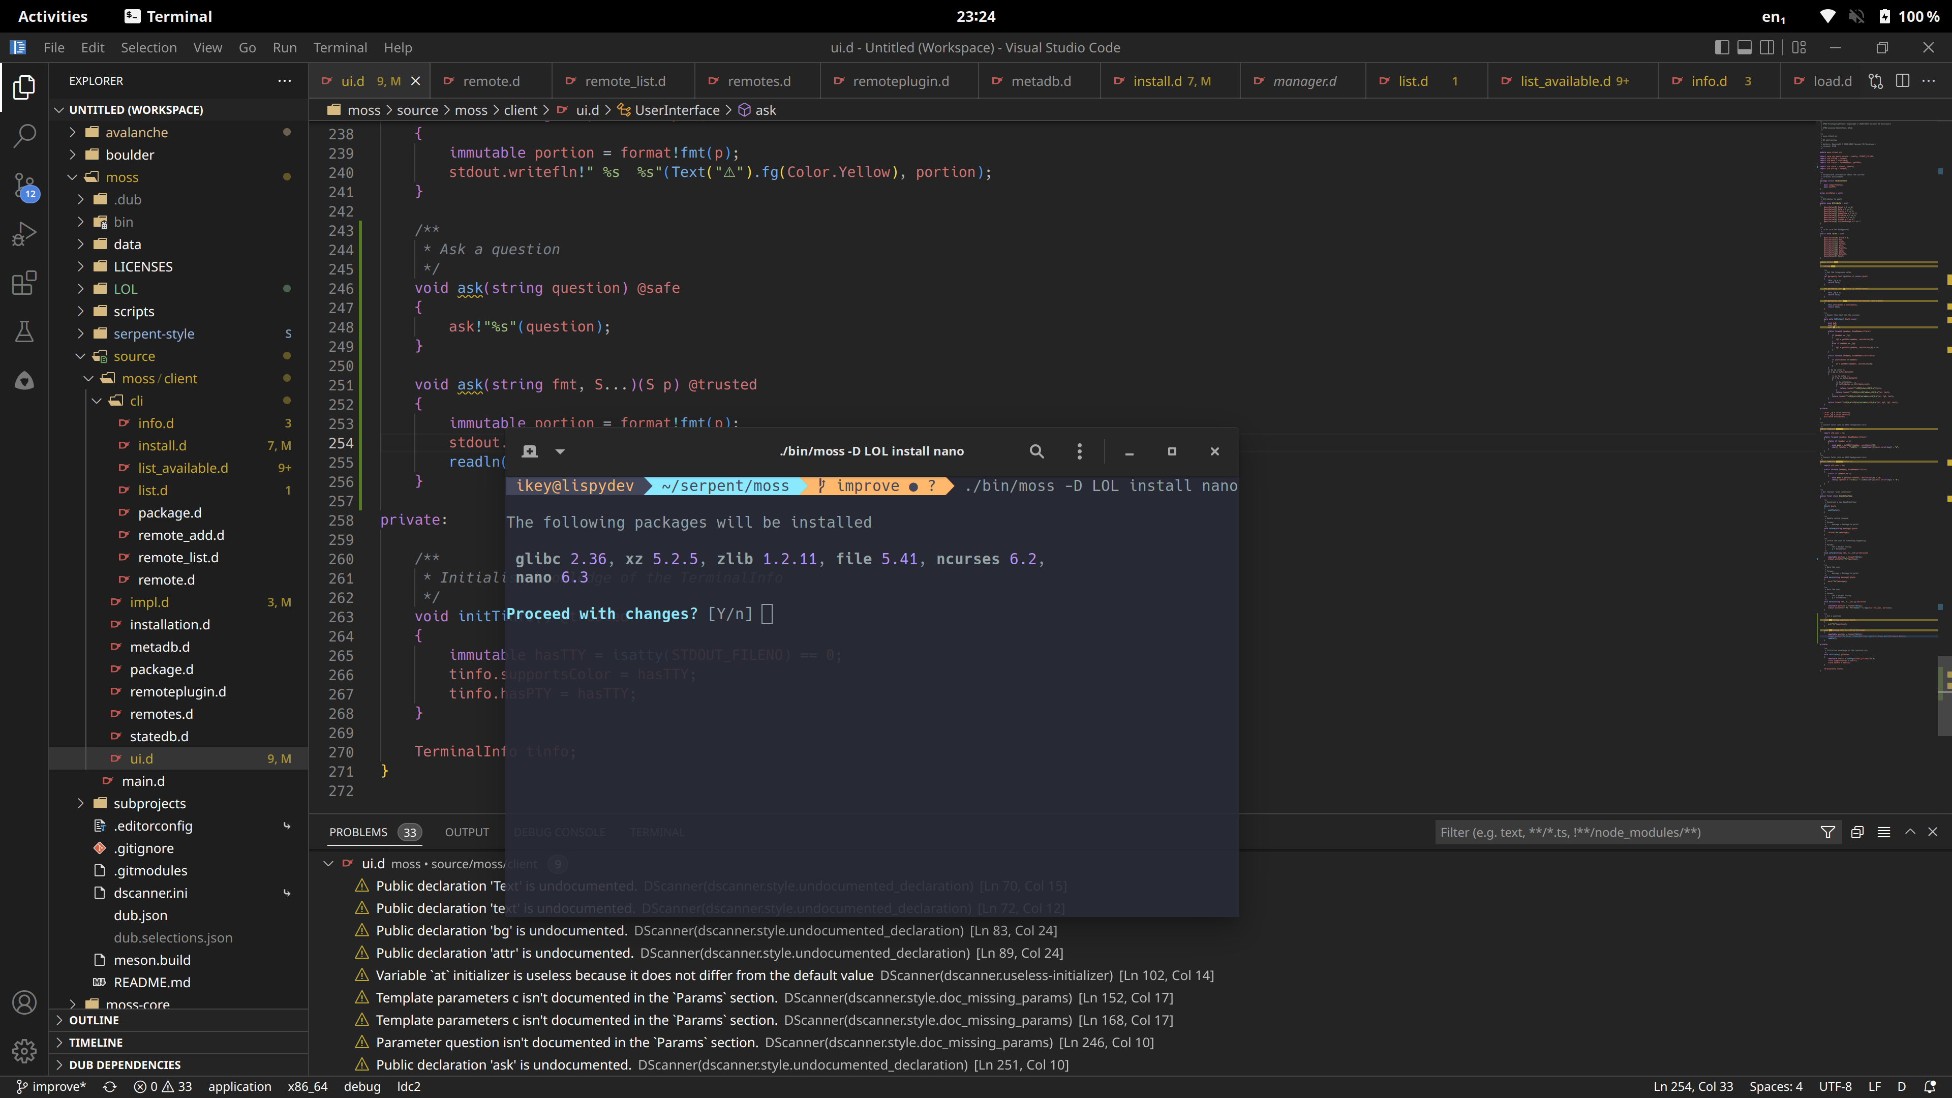Open the Run and Debug view
1952x1098 pixels.
23,233
